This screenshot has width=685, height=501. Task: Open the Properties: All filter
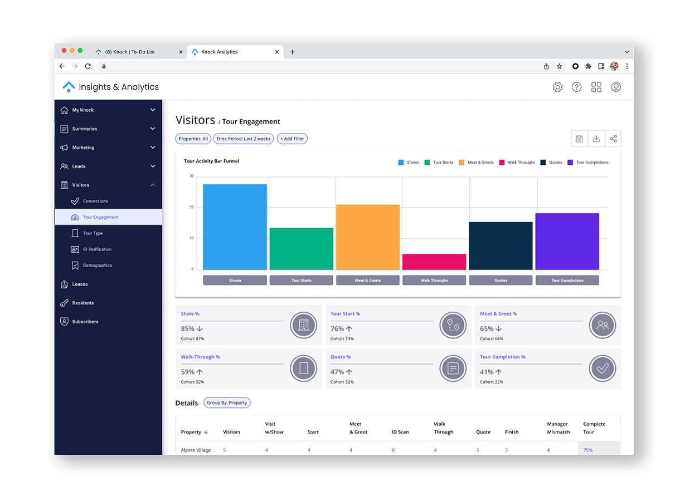point(193,139)
